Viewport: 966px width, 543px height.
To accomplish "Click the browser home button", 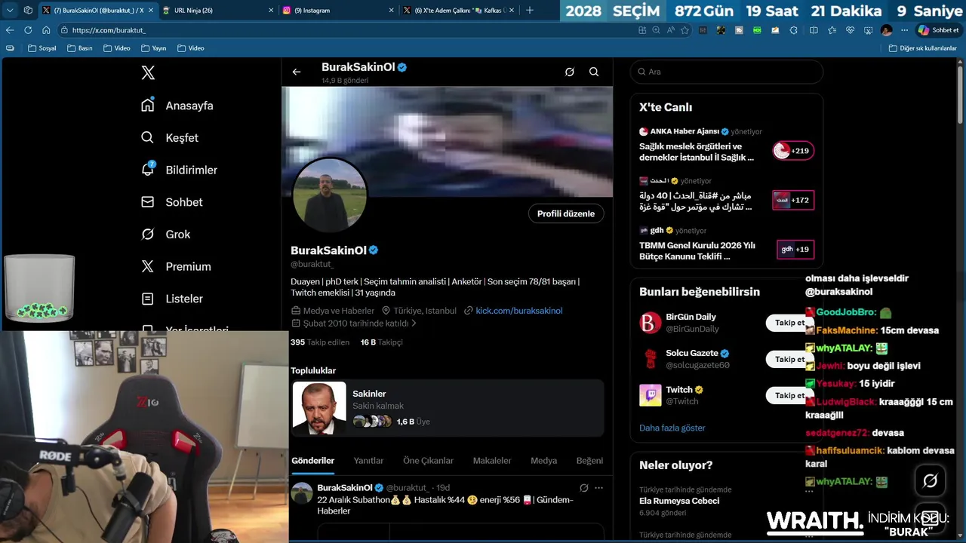I will click(x=46, y=30).
